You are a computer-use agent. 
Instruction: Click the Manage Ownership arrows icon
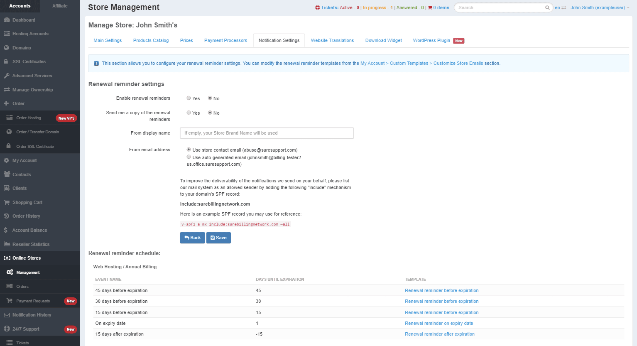click(7, 90)
